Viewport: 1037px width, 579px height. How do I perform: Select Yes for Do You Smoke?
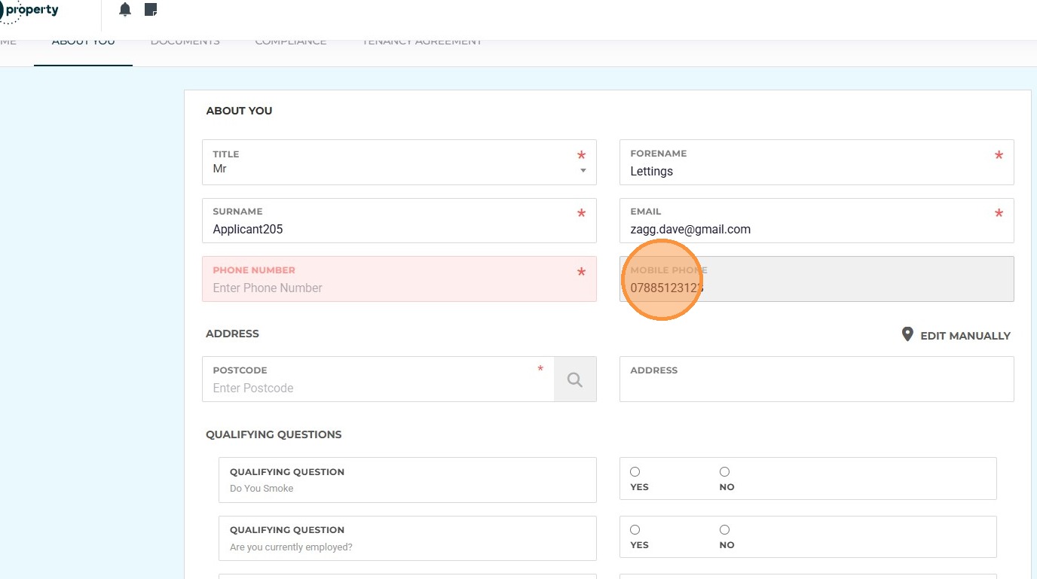(635, 472)
